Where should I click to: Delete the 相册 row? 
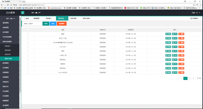coord(181,51)
